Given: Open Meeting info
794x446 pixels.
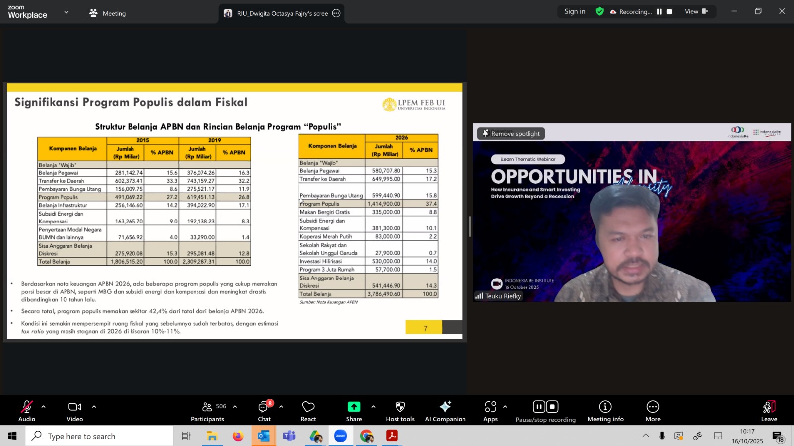Looking at the screenshot, I should click(x=605, y=411).
